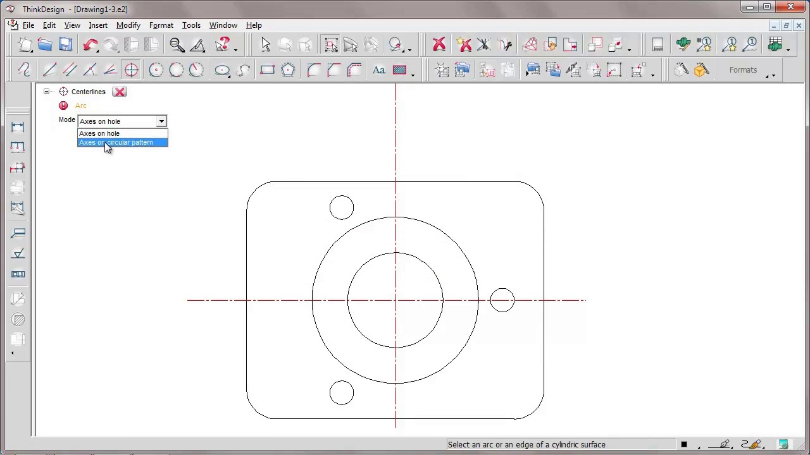Select the rectangle drawing tool
This screenshot has height=455, width=810.
(267, 70)
